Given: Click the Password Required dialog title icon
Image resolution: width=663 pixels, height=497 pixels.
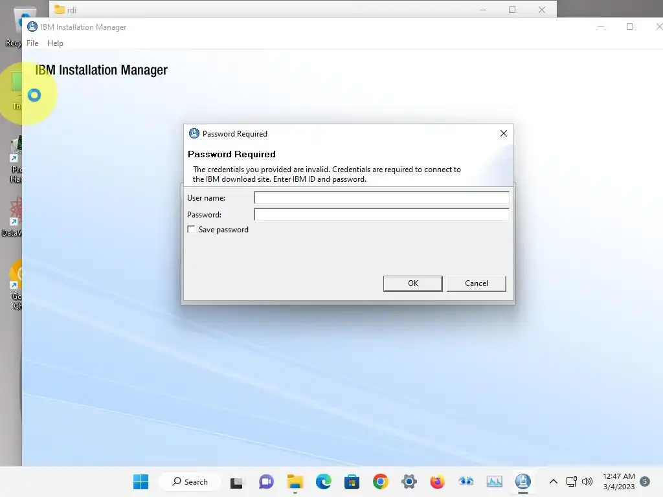Looking at the screenshot, I should 194,133.
